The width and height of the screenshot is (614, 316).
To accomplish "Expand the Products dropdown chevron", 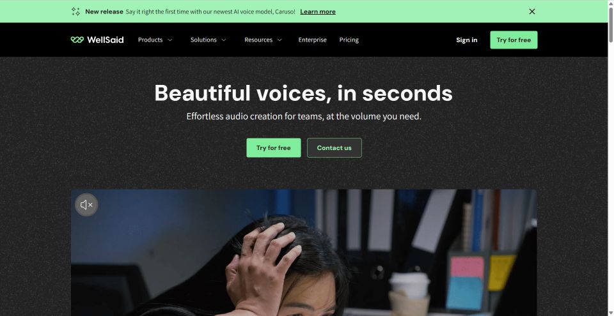I will 170,40.
